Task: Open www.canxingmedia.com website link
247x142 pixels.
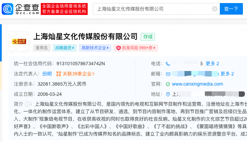Action: 197,84
